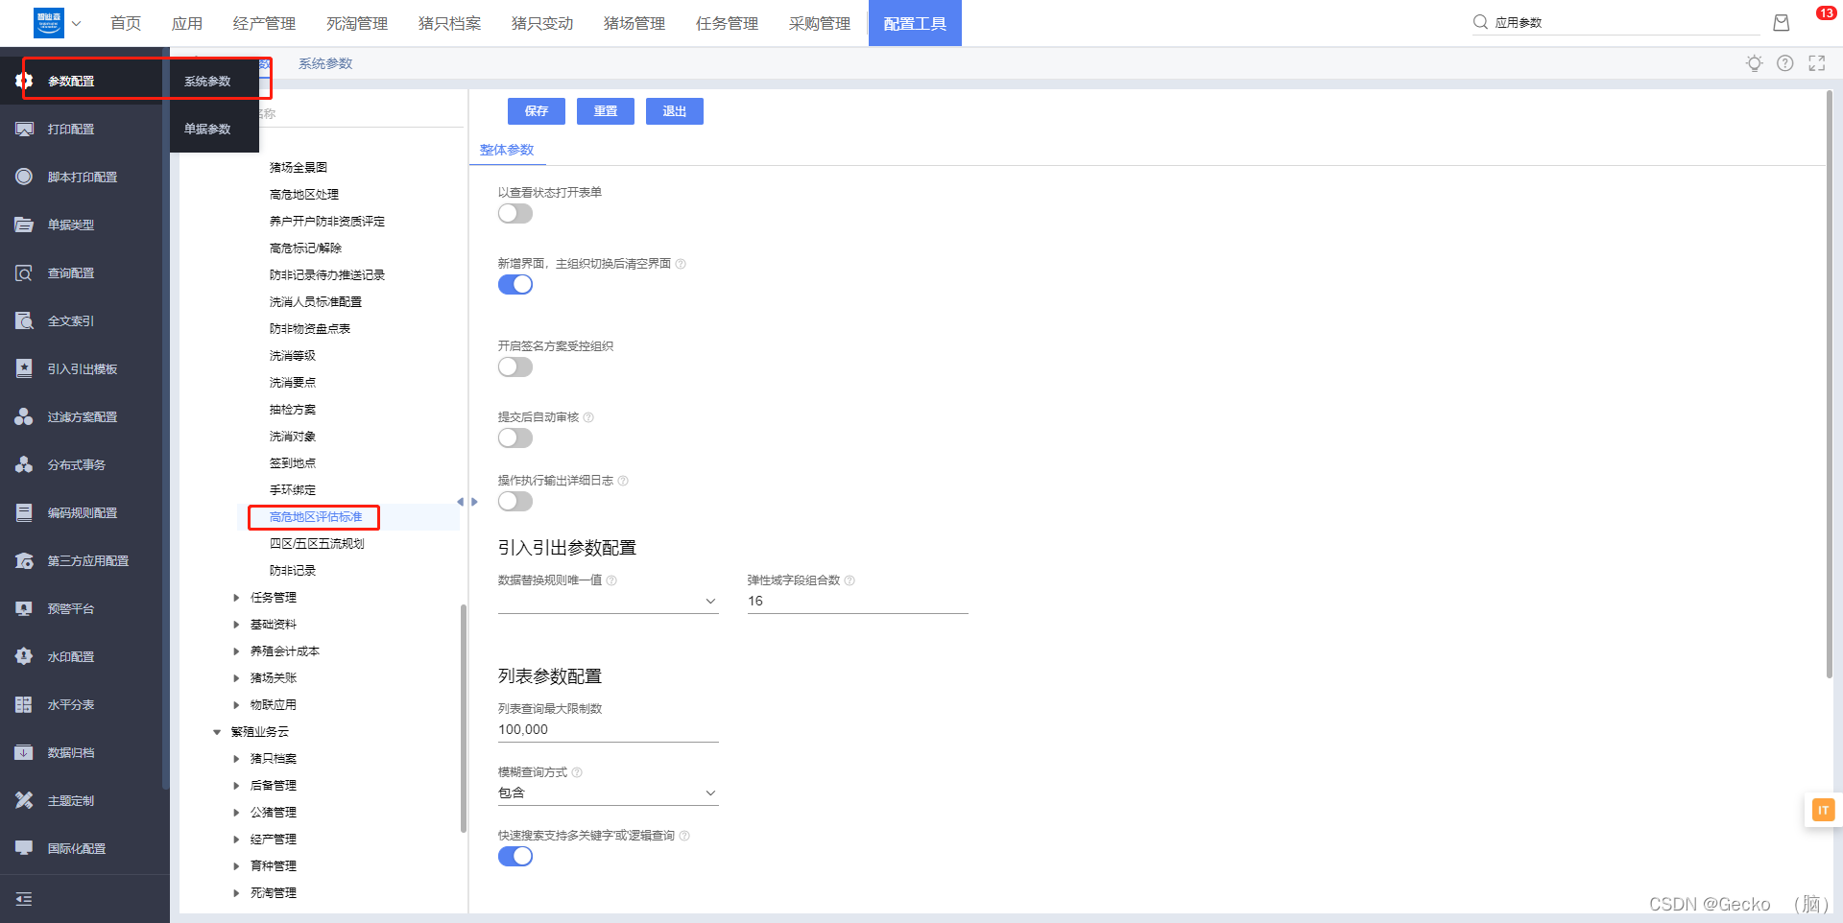Expand 基础资料 tree node

pos(236,625)
